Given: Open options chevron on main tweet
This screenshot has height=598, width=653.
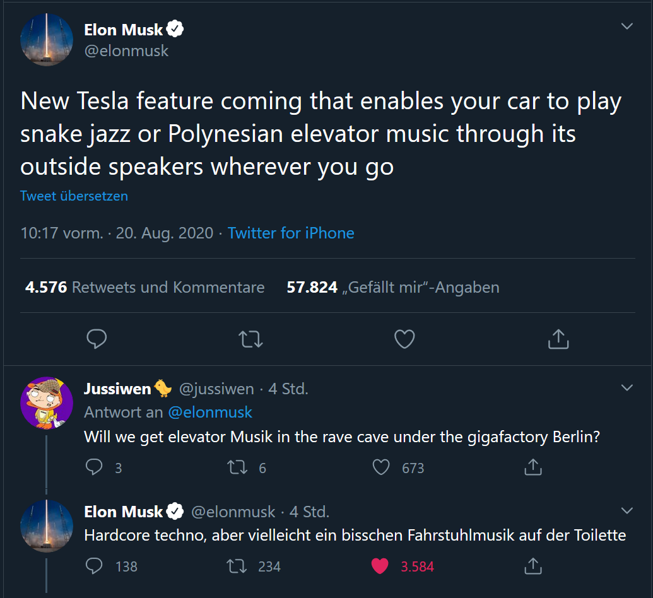Looking at the screenshot, I should tap(627, 26).
